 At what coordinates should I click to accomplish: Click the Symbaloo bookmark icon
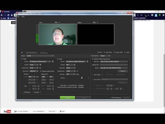tap(8, 18)
